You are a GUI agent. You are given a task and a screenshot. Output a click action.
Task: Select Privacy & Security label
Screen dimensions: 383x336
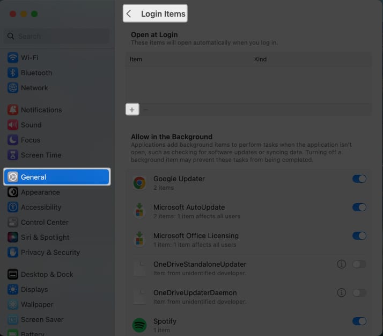click(x=50, y=252)
